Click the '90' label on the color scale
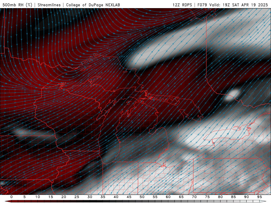The image size is (271, 203). (246, 197)
